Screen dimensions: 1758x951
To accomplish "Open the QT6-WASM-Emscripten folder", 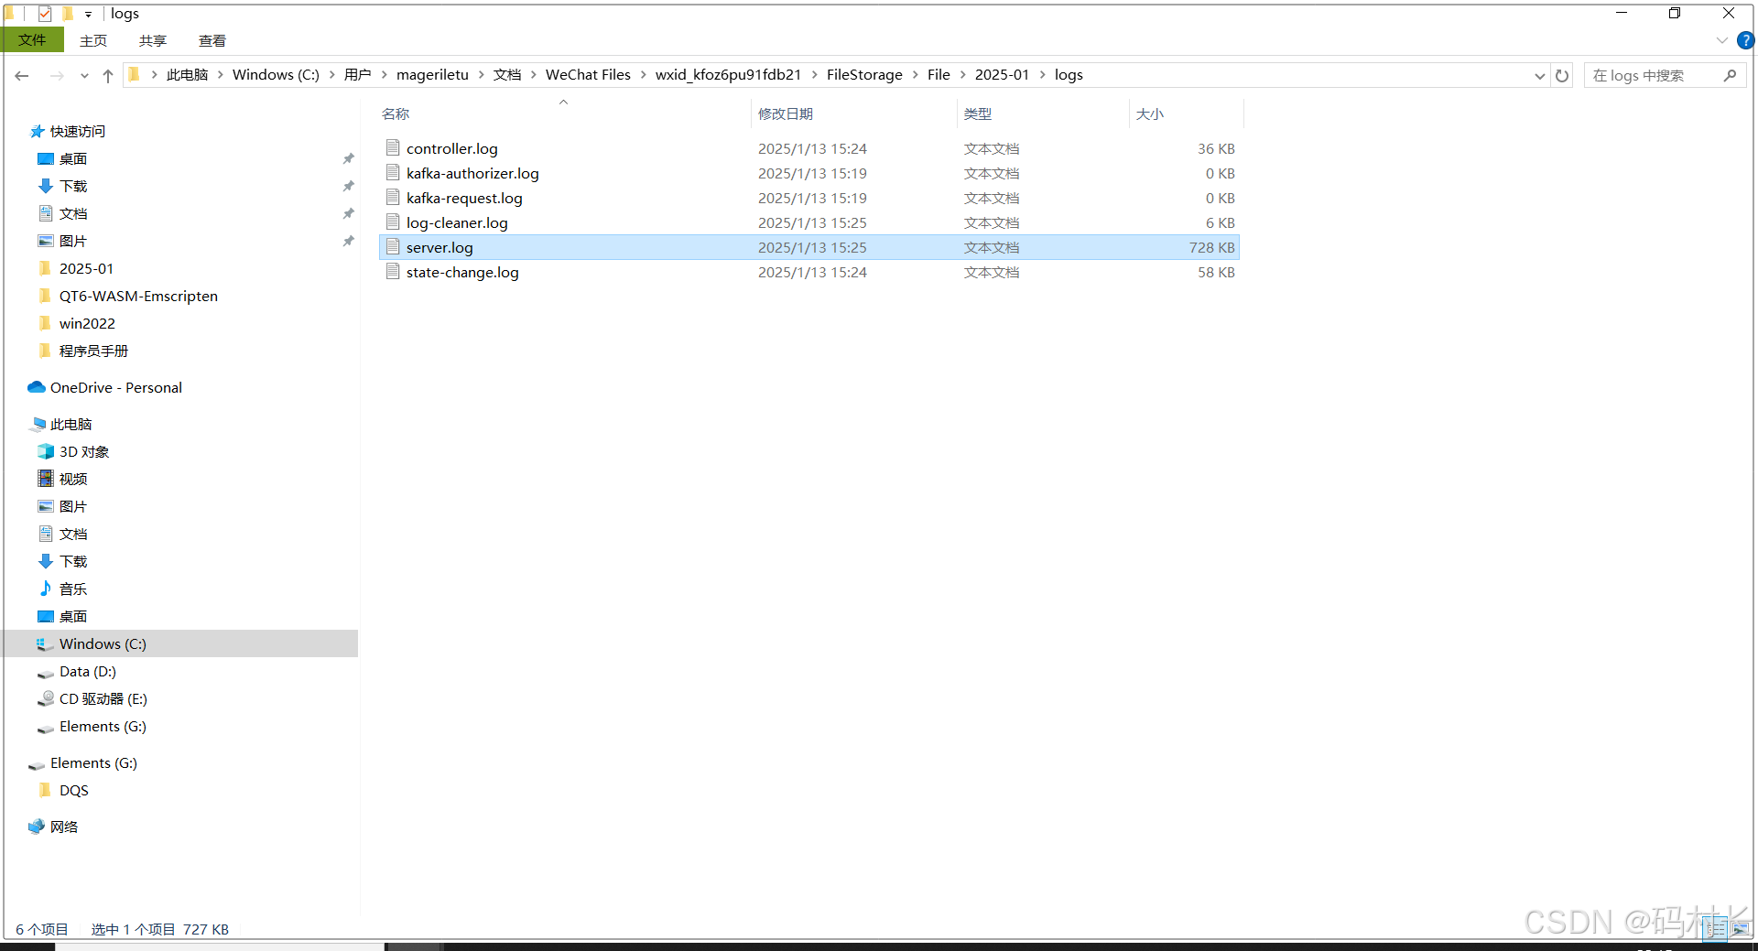I will pyautogui.click(x=138, y=296).
